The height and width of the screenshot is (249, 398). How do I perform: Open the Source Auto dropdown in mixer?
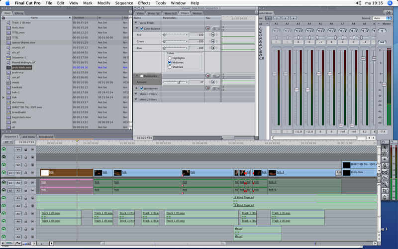coord(382,18)
